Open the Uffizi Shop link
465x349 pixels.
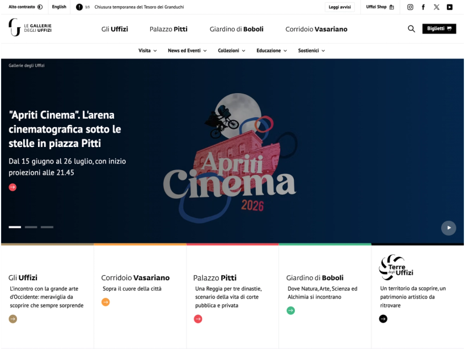click(x=380, y=7)
